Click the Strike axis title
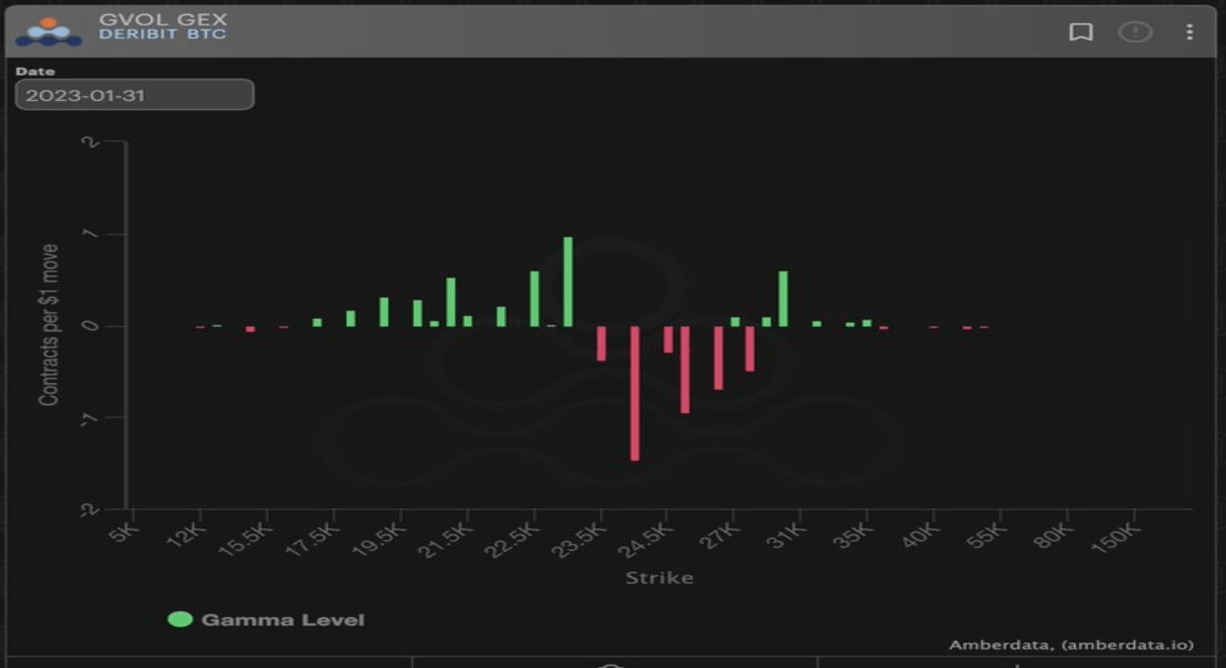The image size is (1226, 668). click(659, 578)
